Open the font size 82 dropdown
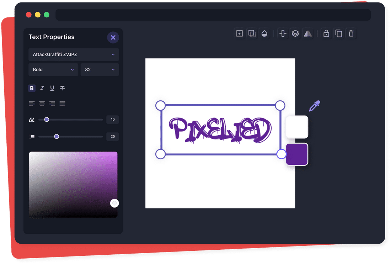The width and height of the screenshot is (391, 265). (100, 69)
